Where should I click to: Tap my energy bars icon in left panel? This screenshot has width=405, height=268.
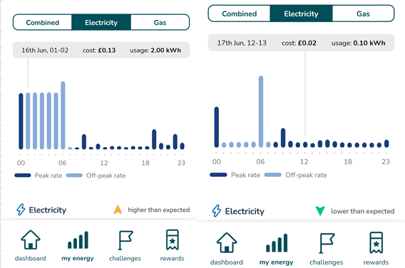pyautogui.click(x=78, y=240)
